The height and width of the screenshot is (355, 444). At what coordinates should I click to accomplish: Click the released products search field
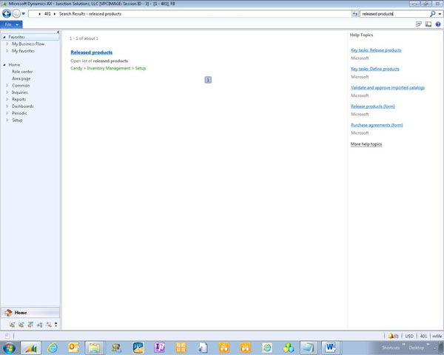coord(394,13)
